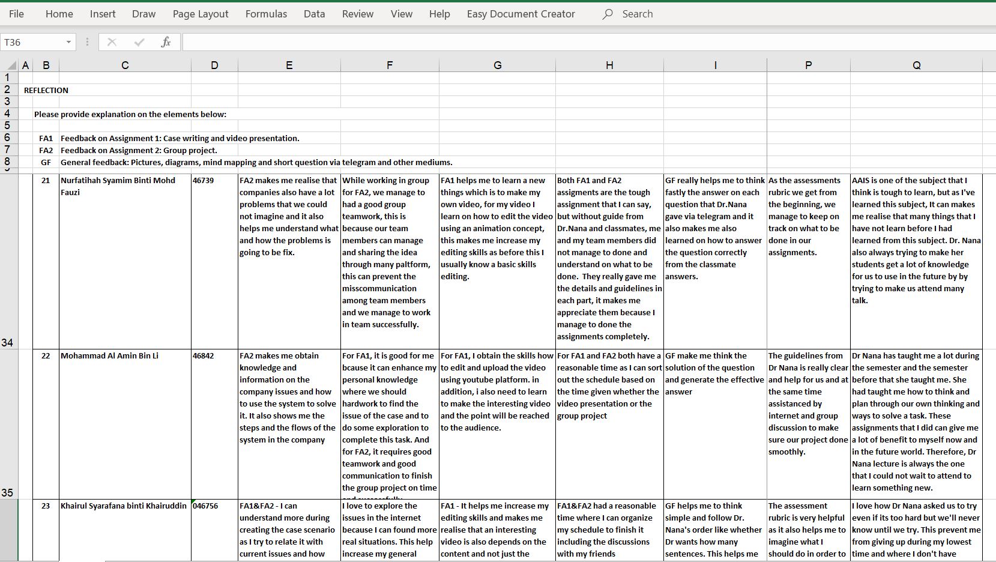996x562 pixels.
Task: Switch to the Home ribbon tab
Action: (59, 14)
